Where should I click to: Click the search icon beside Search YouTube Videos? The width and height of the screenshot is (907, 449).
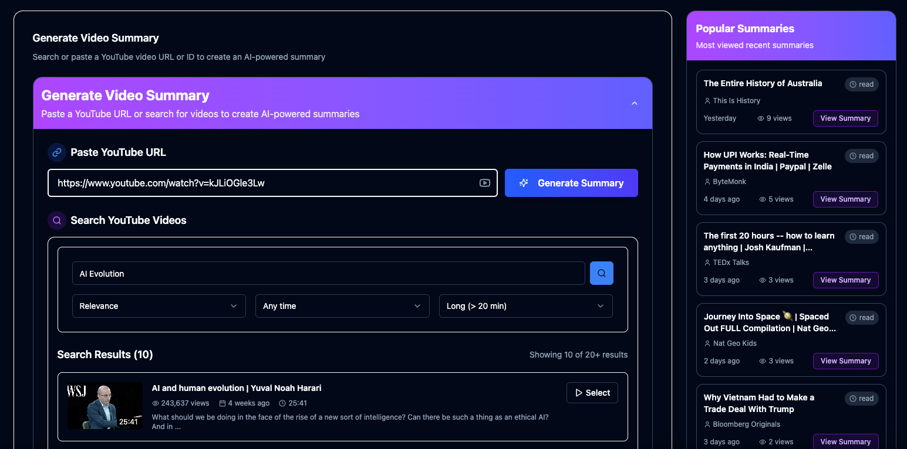[x=57, y=220]
